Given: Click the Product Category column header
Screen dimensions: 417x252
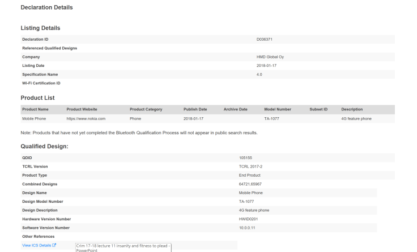Looking at the screenshot, I should 146,109.
